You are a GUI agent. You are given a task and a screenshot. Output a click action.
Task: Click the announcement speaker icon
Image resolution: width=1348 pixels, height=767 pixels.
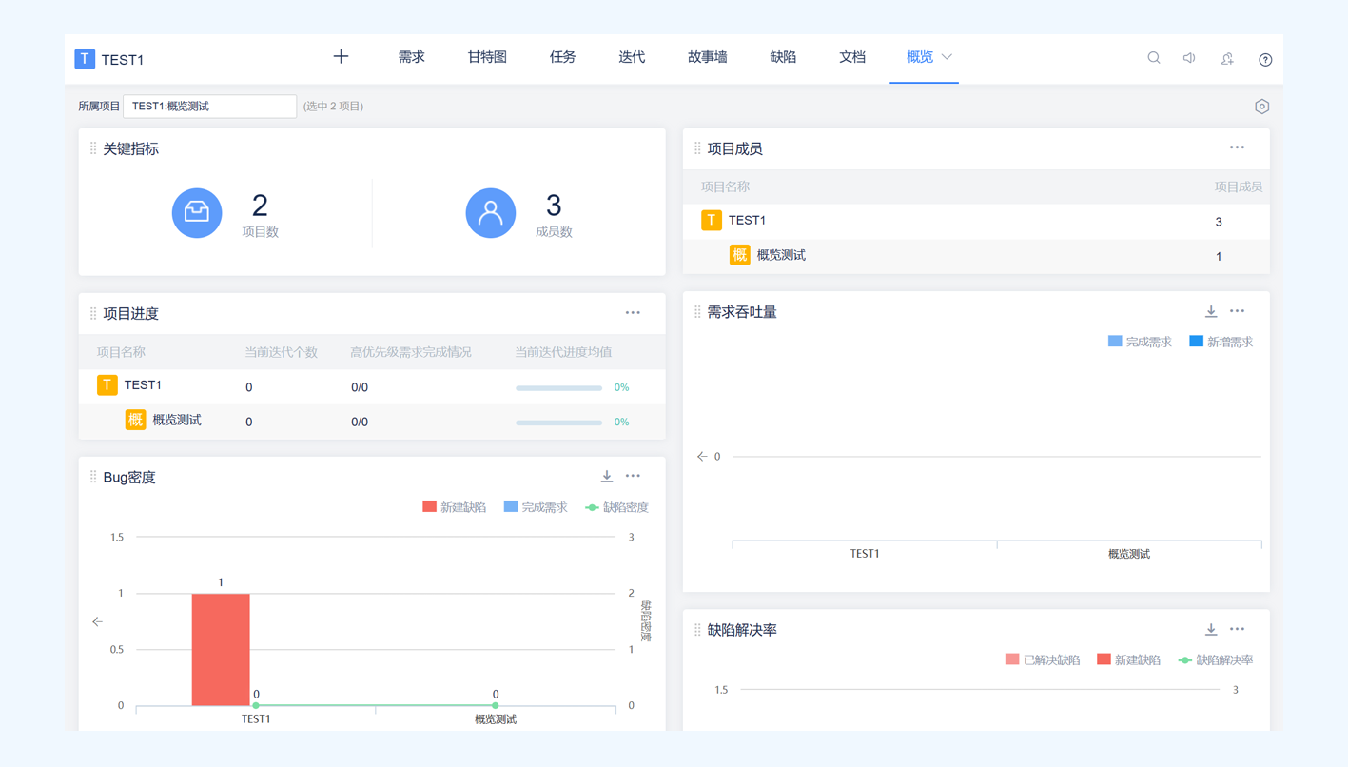[1189, 58]
